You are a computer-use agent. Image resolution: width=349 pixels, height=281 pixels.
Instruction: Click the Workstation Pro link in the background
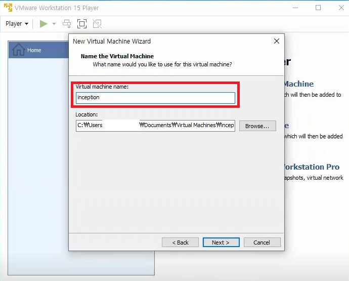(312, 167)
